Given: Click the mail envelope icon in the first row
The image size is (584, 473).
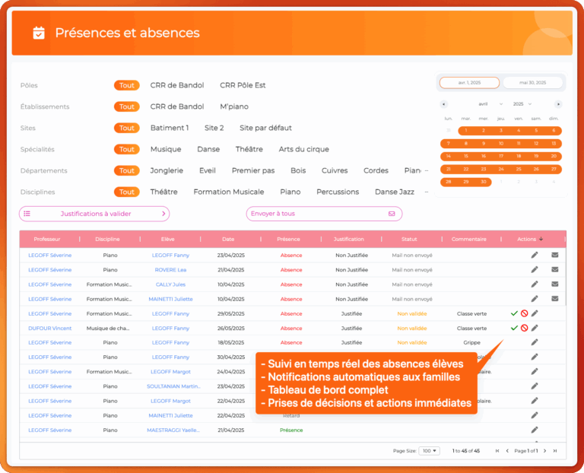Looking at the screenshot, I should [554, 255].
